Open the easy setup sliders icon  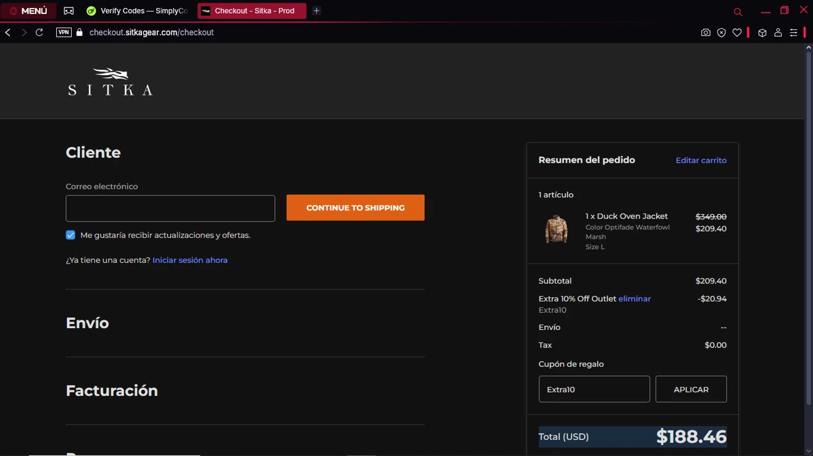[x=793, y=32]
